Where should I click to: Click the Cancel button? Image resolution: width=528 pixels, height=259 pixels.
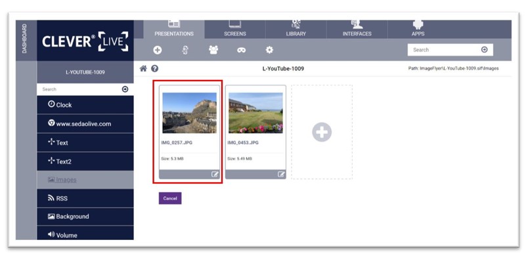tap(170, 198)
